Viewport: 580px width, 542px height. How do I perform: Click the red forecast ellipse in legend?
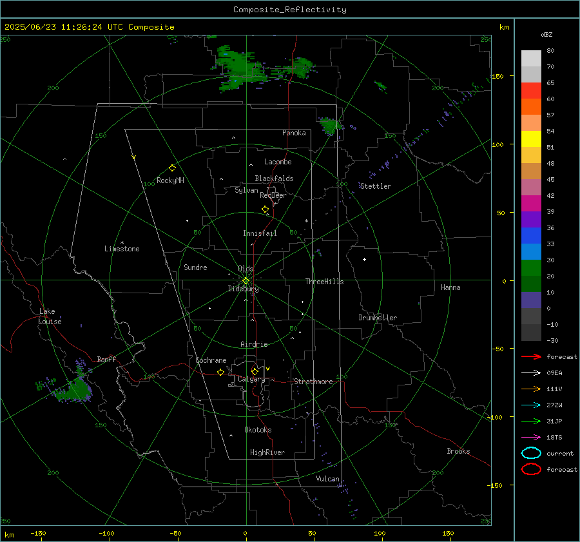click(x=531, y=469)
